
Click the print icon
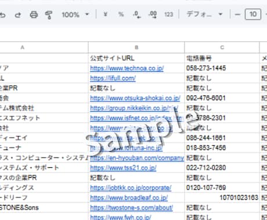pos(34,14)
